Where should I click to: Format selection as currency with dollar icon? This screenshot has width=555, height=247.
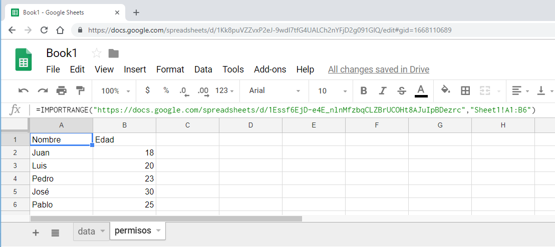[147, 90]
